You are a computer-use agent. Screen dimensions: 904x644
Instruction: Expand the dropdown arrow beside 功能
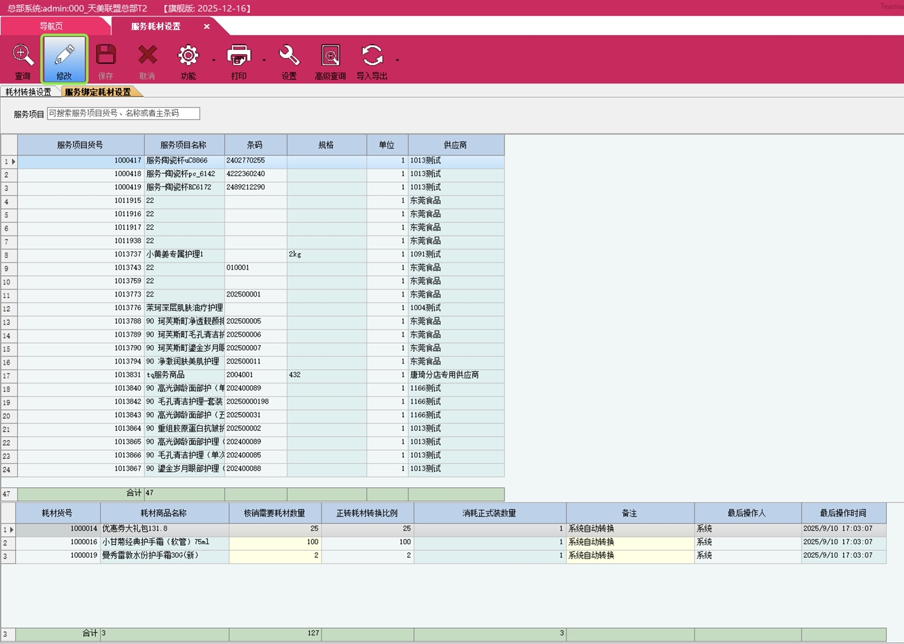[x=213, y=61]
